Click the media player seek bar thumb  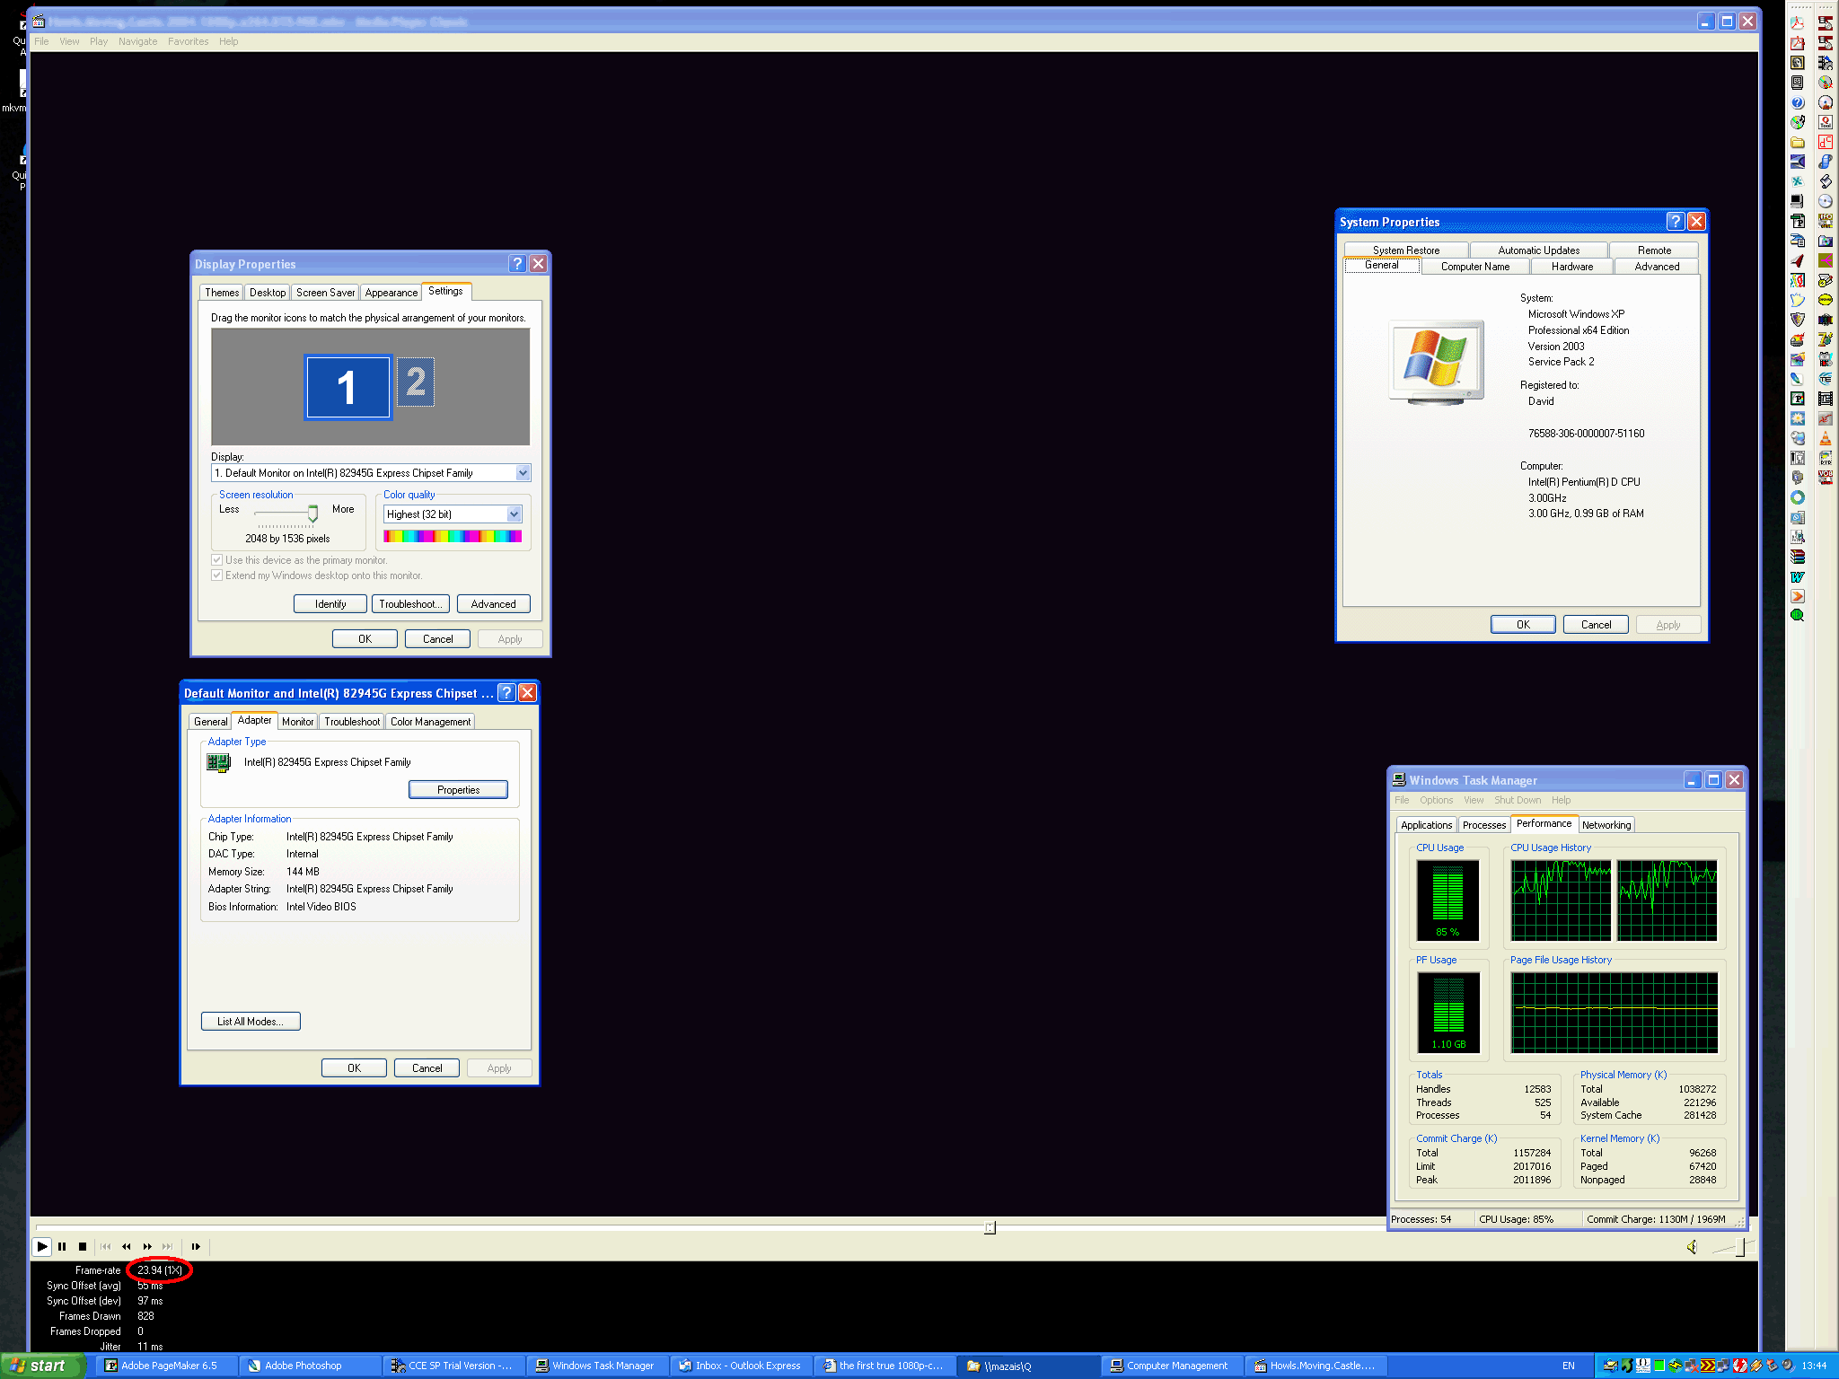pos(990,1227)
